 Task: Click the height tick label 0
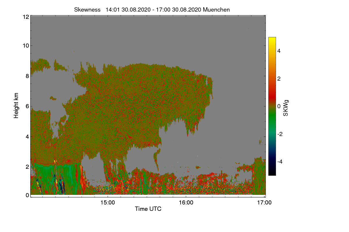27,195
